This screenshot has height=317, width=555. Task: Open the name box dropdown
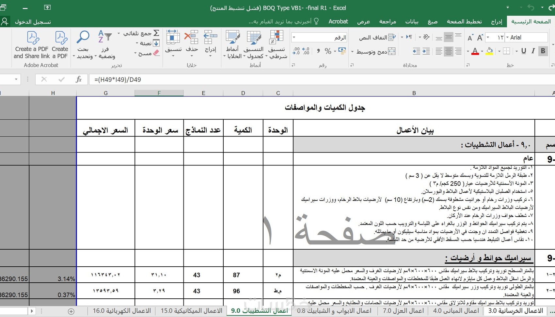pos(16,79)
